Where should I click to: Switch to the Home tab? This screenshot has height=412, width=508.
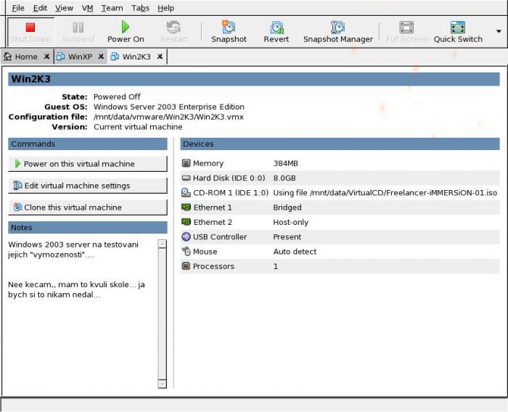tap(21, 57)
